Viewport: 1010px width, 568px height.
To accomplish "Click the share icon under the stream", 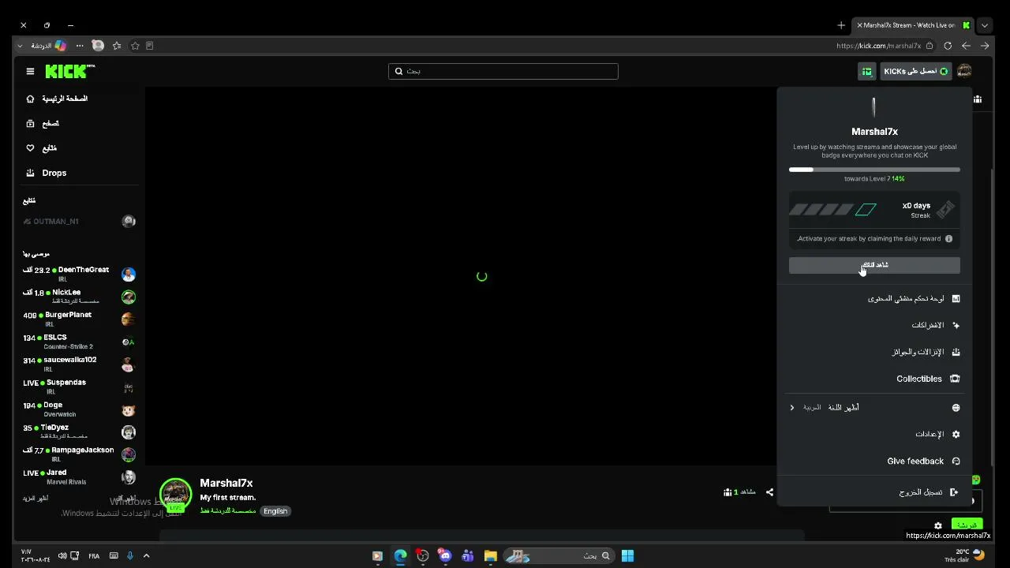I will coord(769,492).
